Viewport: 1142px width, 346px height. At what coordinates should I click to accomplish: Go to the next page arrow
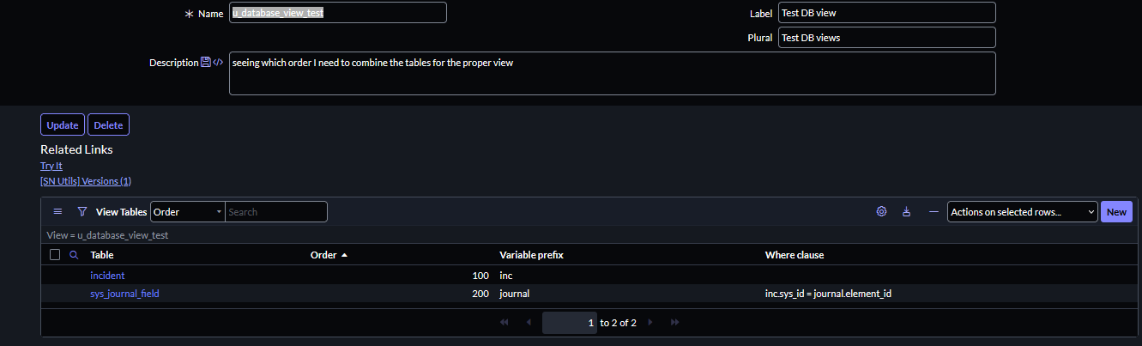[650, 323]
